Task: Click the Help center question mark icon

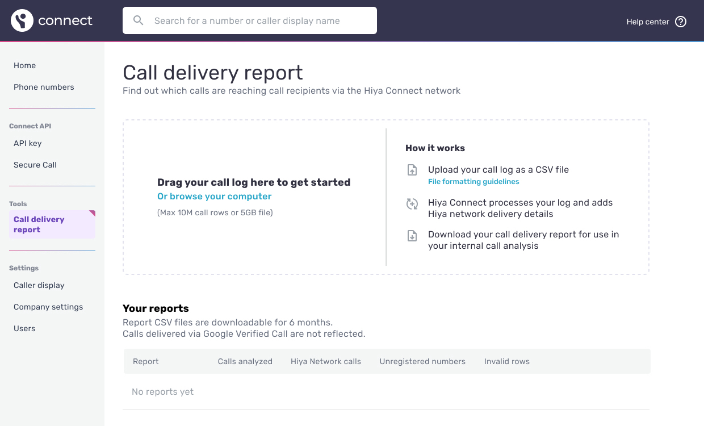Action: tap(680, 21)
